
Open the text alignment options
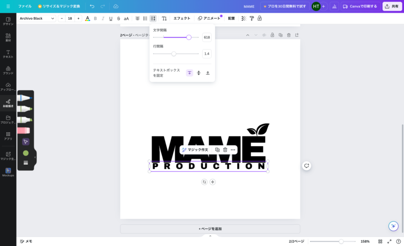(138, 18)
